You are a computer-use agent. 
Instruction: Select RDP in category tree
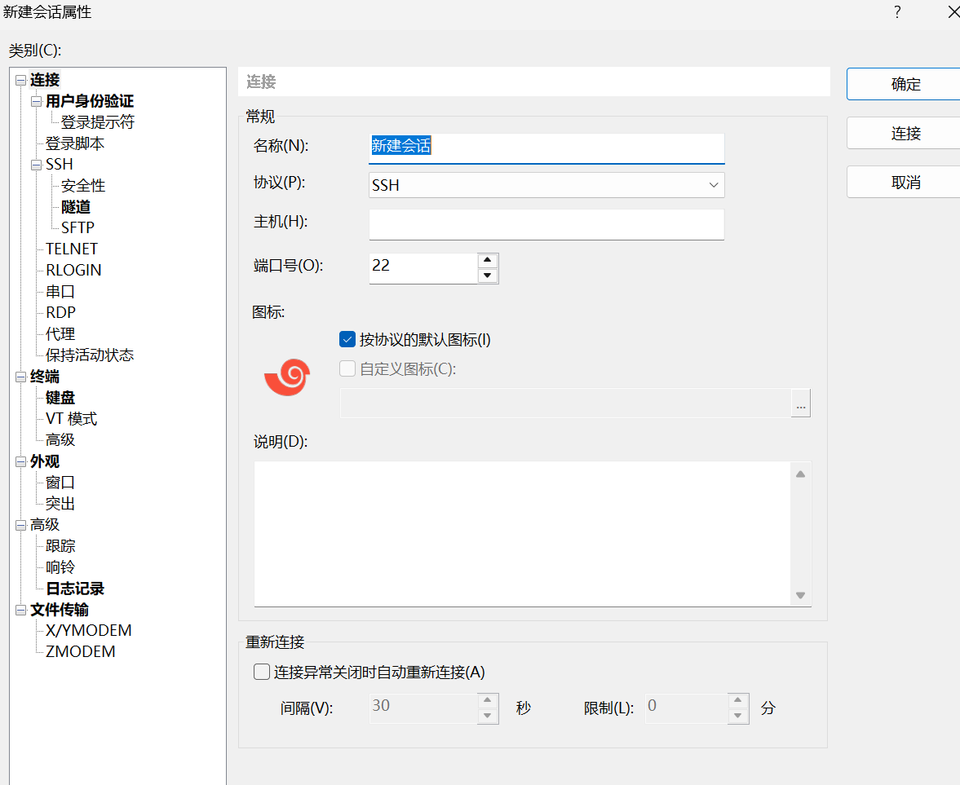(x=60, y=312)
